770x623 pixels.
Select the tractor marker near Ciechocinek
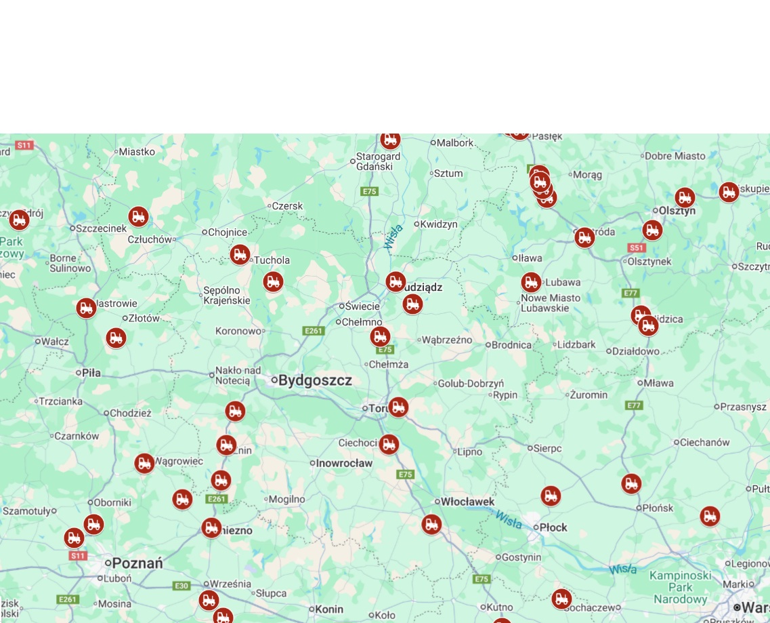389,445
